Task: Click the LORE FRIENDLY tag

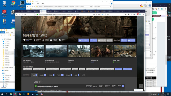Action: click(27, 69)
